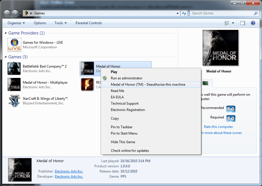
Task: Open the Organize dropdown menu
Action: pyautogui.click(x=16, y=23)
